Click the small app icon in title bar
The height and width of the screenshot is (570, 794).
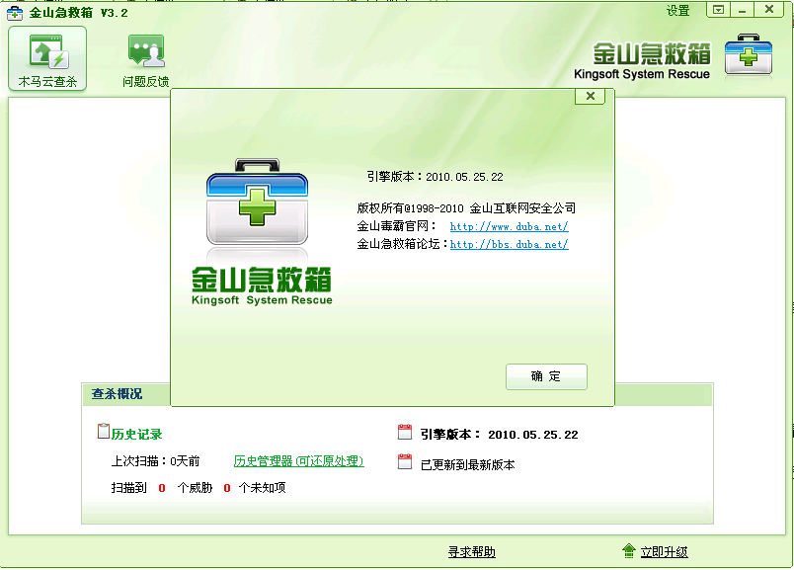(x=15, y=13)
